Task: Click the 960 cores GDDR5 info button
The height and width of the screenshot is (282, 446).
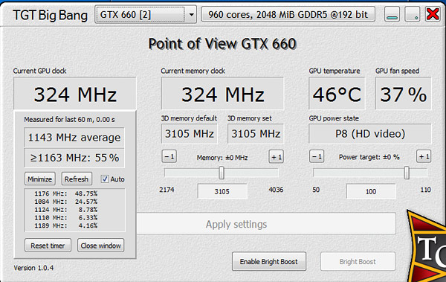Action: tap(288, 14)
